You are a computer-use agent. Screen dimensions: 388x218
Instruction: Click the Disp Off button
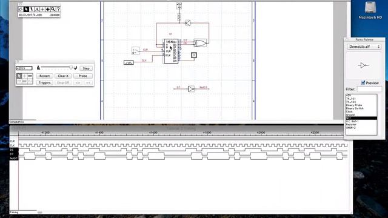(63, 82)
